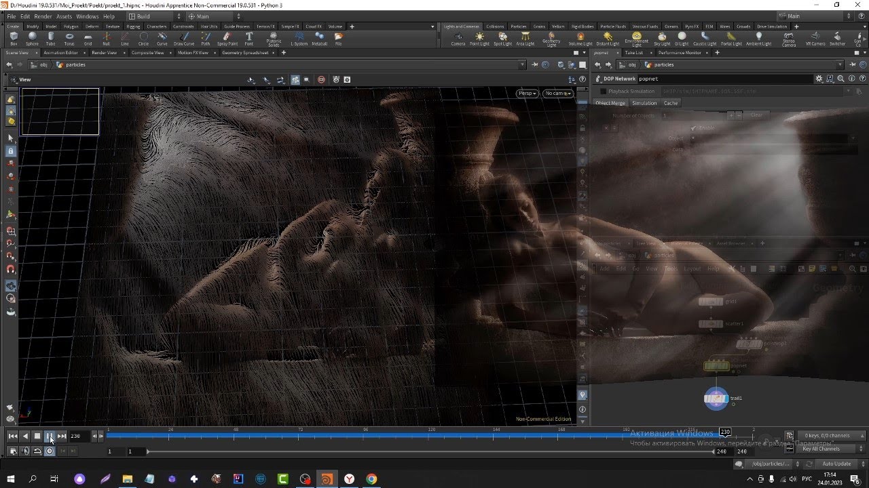Toggle display flag on trail1 node
Screen dimensions: 869x488
coord(726,399)
